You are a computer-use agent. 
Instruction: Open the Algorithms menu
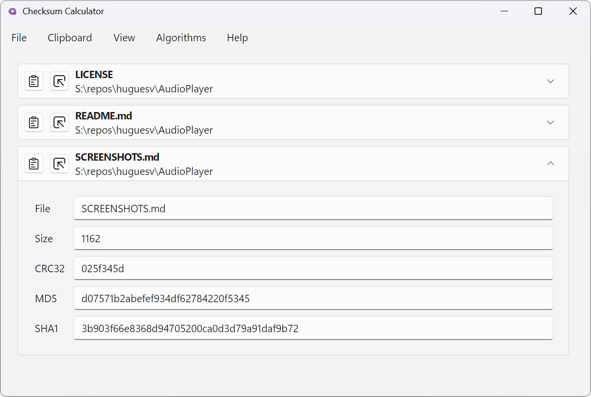181,38
